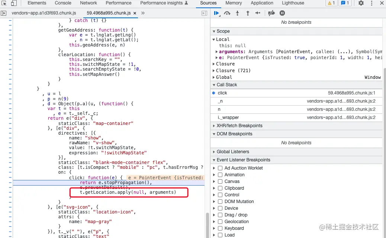Switch to the Console panel
386x238 pixels.
point(62,3)
